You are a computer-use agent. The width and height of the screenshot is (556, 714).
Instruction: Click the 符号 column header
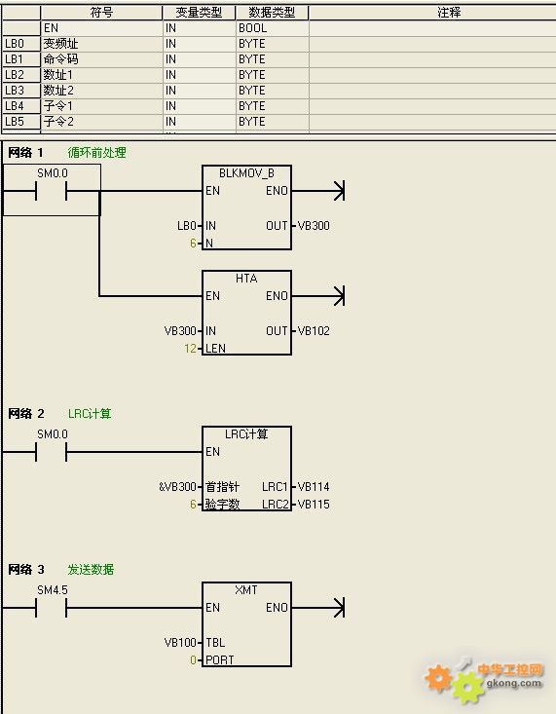(x=101, y=13)
